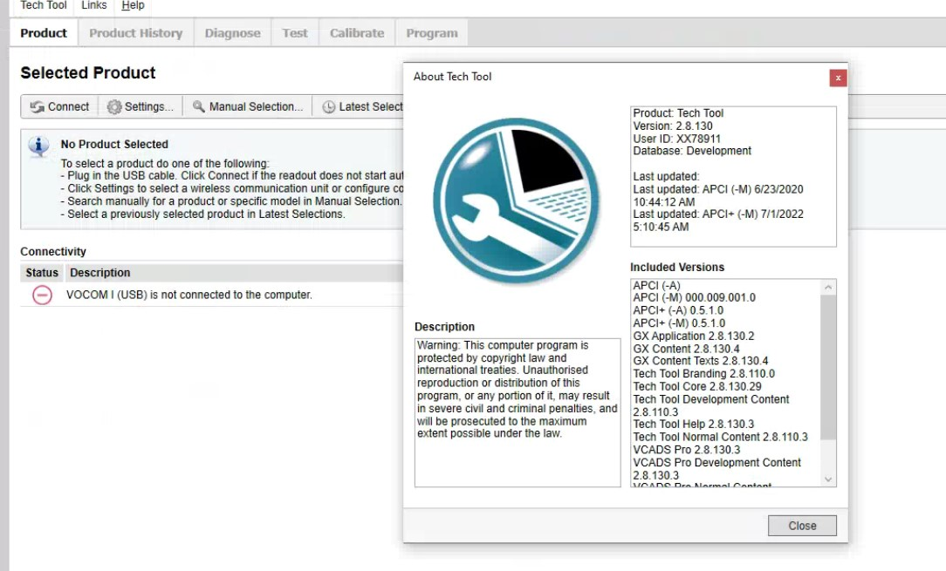This screenshot has height=571, width=946.
Task: Click the Connect button label
Action: tap(68, 106)
